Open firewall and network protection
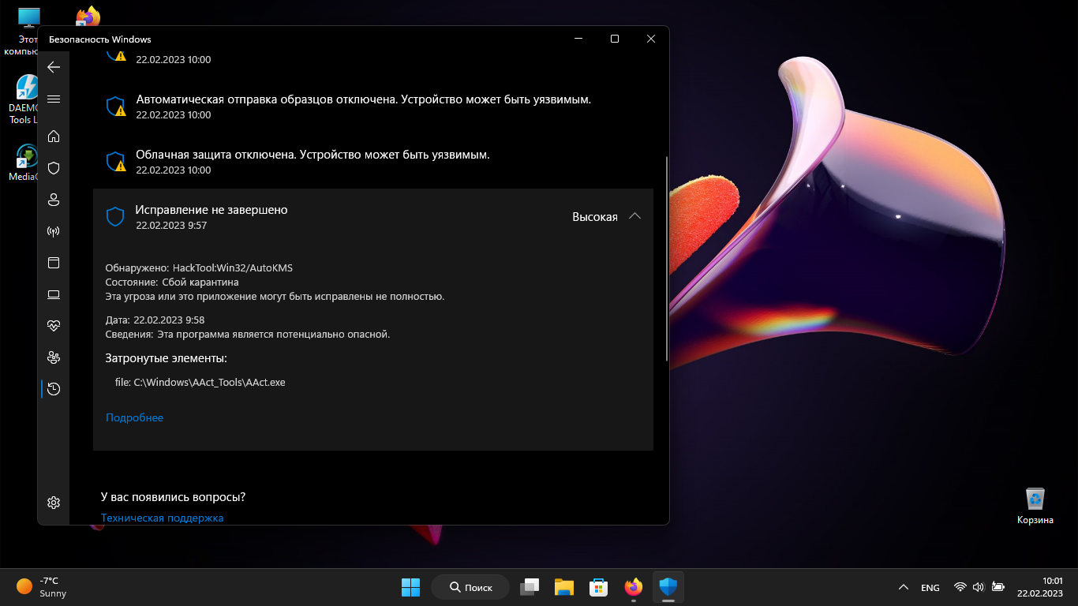 click(x=54, y=231)
